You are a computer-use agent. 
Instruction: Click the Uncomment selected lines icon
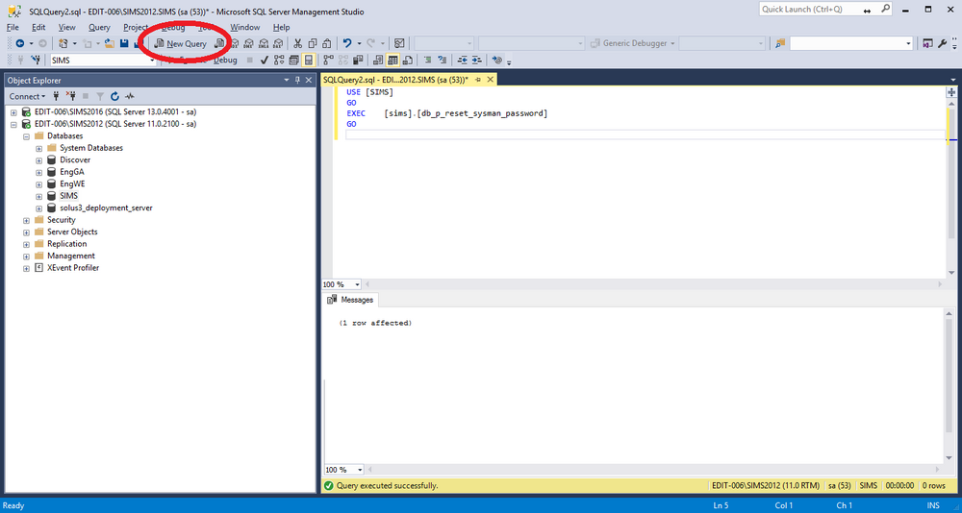(442, 61)
